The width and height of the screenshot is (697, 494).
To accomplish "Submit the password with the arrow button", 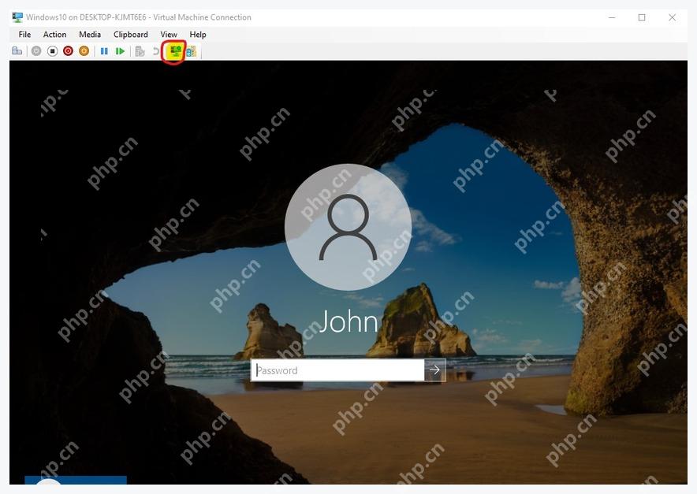I will point(434,370).
